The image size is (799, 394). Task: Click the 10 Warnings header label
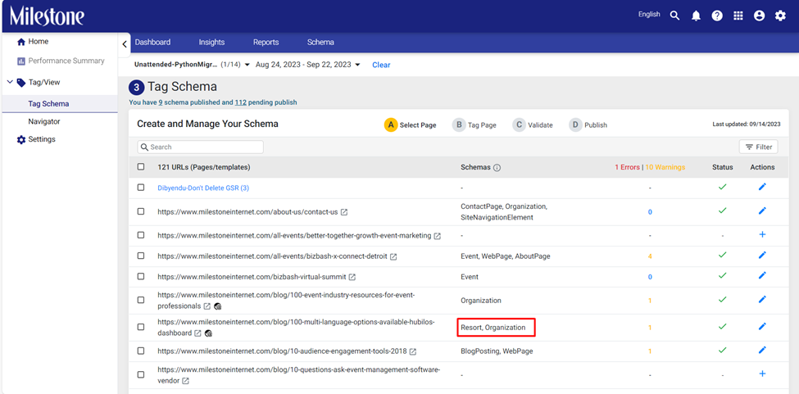[x=665, y=167]
